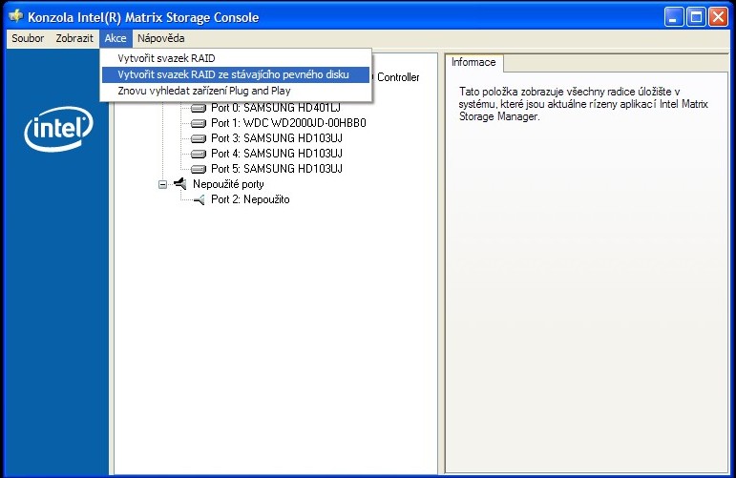Click the app icon in title bar
The height and width of the screenshot is (478, 736).
coord(15,17)
